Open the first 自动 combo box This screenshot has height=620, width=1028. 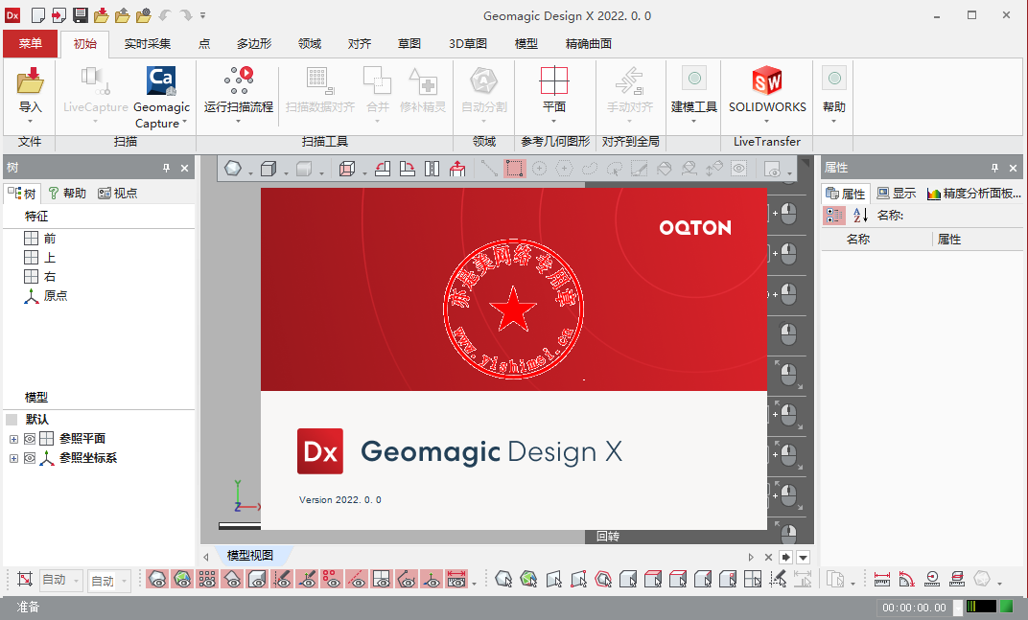[60, 580]
